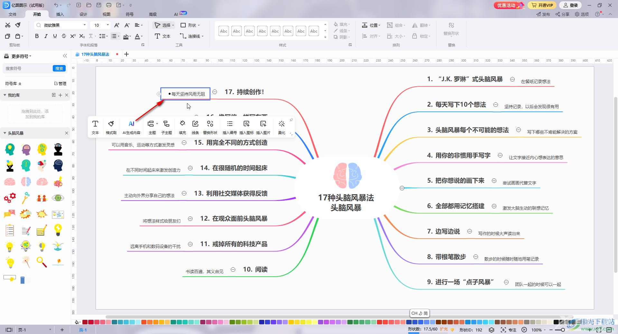Collapse branch 7. 边写边说
The image size is (618, 334).
click(x=470, y=231)
